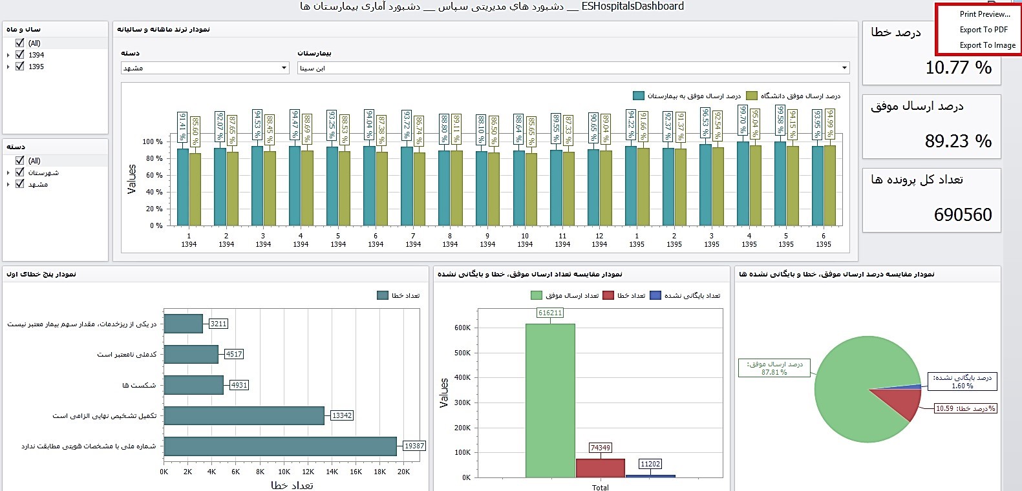This screenshot has width=1022, height=491.
Task: Click green legend marker in comparison bar chart
Action: pyautogui.click(x=537, y=295)
